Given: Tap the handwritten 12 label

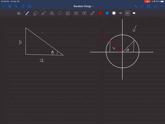Looking at the screenshot, I should (42, 60).
